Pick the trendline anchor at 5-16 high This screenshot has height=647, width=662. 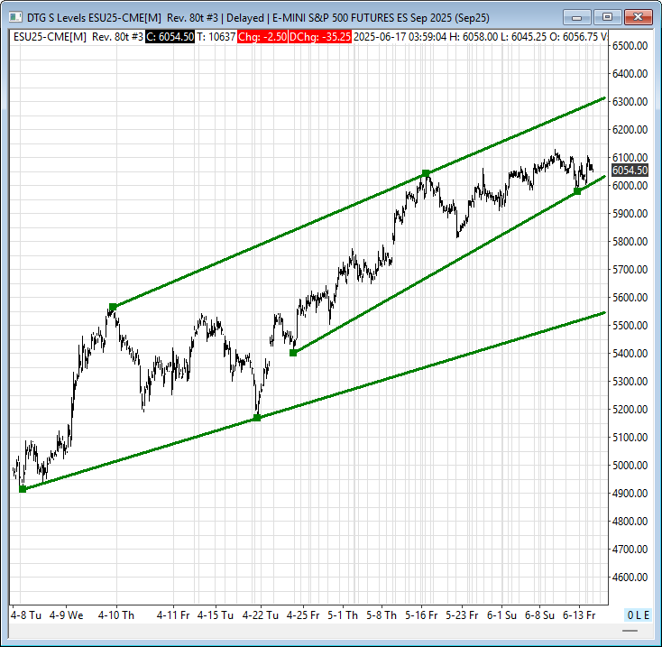pos(426,173)
